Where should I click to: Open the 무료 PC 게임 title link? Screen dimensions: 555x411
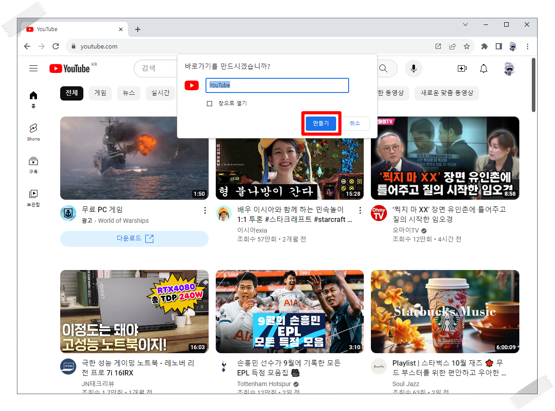click(x=102, y=210)
